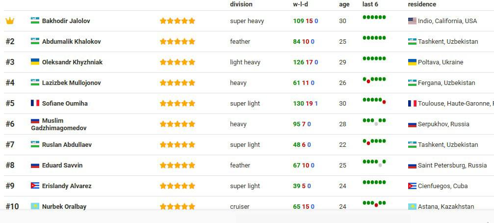Click the gold crown rank icon
This screenshot has height=223, width=494.
(x=10, y=21)
